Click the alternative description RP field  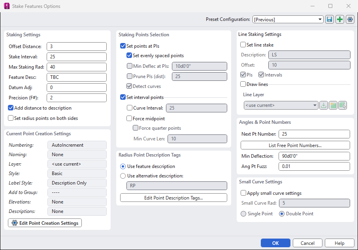177,186
